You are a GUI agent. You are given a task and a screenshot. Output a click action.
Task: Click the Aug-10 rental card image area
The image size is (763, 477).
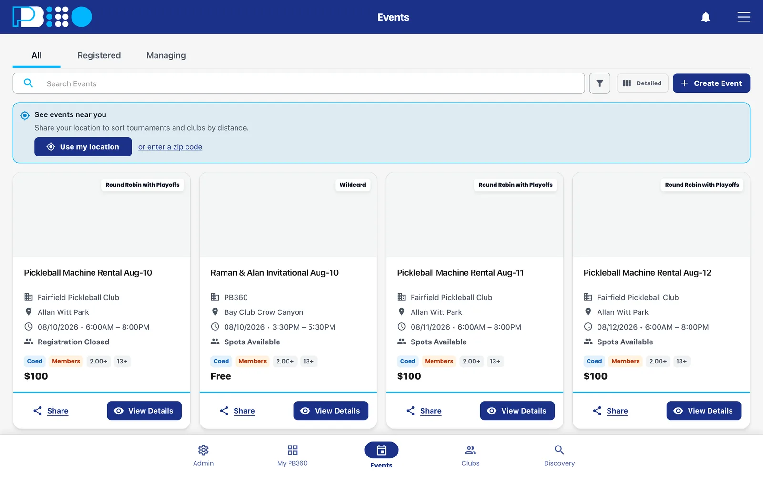point(102,215)
